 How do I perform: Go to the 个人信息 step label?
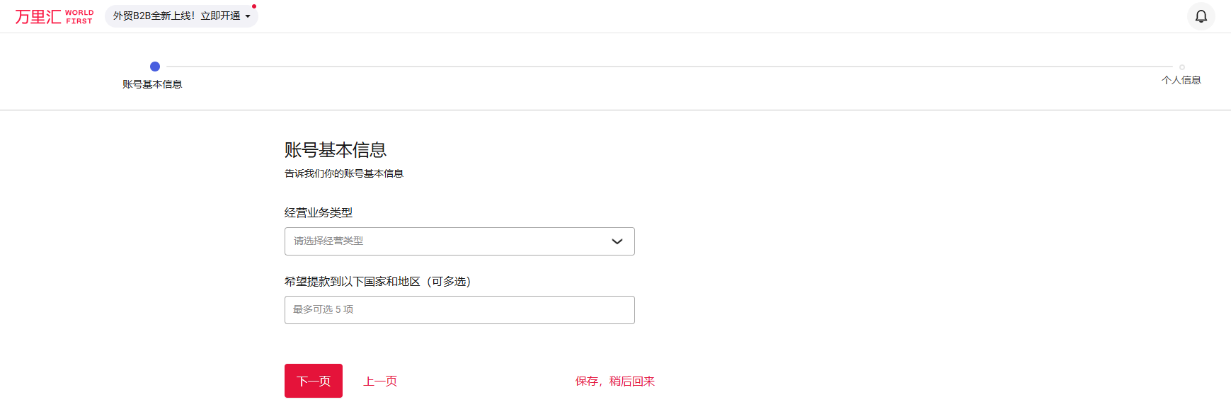[1181, 80]
